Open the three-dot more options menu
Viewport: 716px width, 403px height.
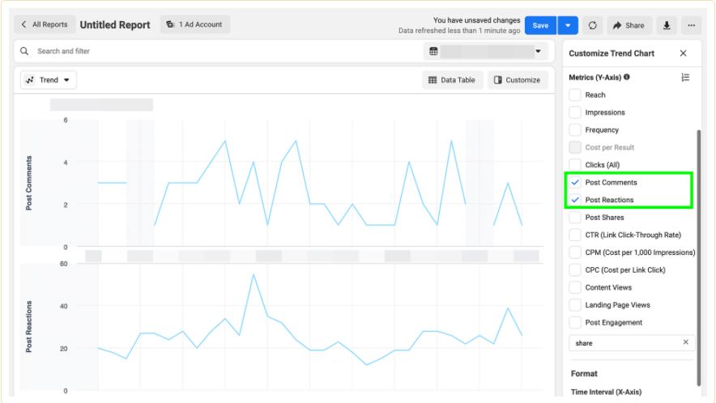pos(691,25)
